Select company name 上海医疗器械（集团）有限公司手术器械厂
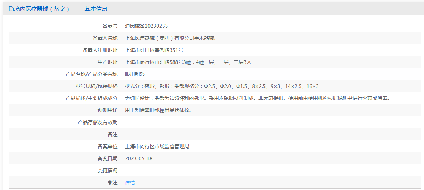 pyautogui.click(x=172, y=38)
